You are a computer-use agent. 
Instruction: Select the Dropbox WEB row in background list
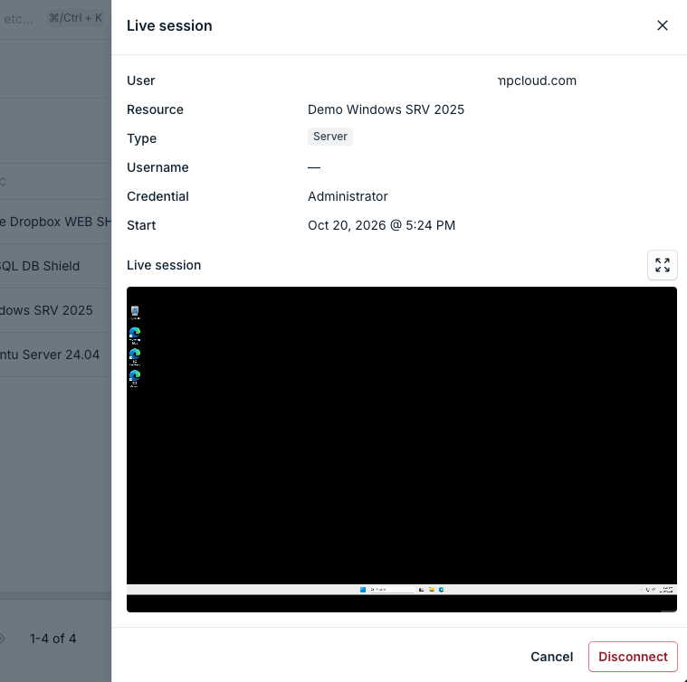(55, 222)
